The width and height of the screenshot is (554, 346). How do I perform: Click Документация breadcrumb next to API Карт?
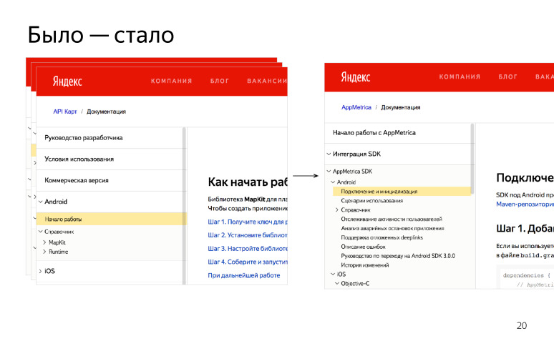[107, 112]
